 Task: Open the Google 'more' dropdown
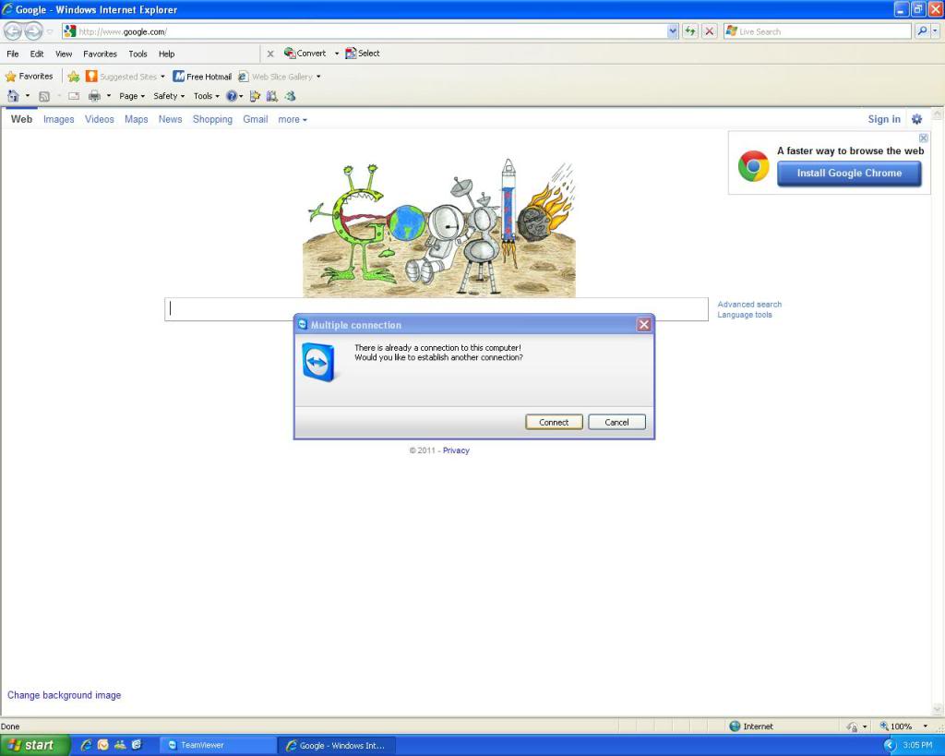coord(293,119)
